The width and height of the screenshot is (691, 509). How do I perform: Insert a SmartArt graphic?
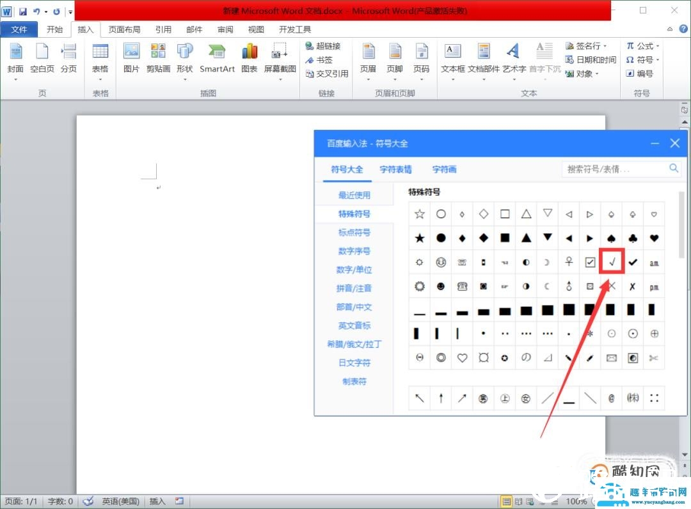click(217, 59)
